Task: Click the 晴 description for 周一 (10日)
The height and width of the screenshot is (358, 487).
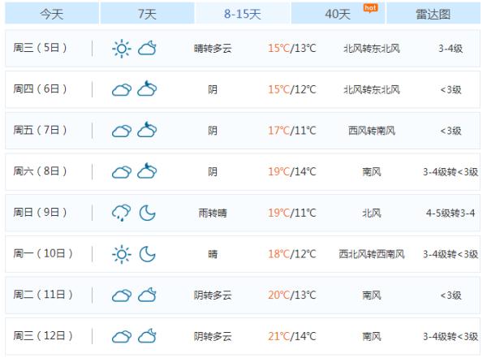Action: pos(213,254)
